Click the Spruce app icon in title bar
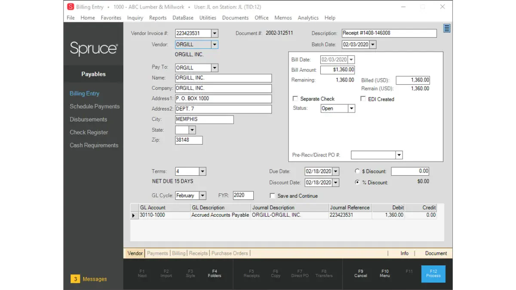The image size is (516, 290). tap(71, 7)
